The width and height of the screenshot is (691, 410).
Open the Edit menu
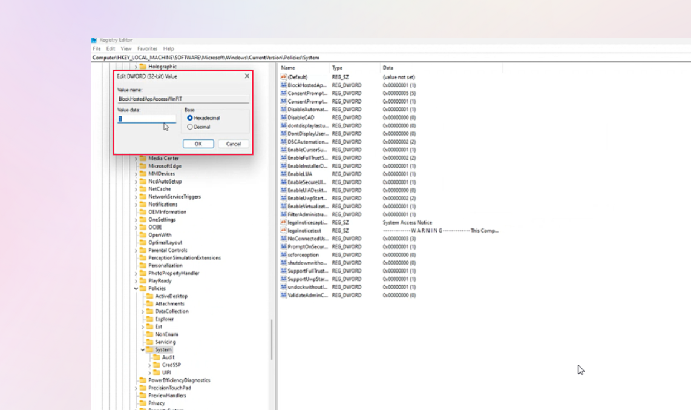(111, 48)
